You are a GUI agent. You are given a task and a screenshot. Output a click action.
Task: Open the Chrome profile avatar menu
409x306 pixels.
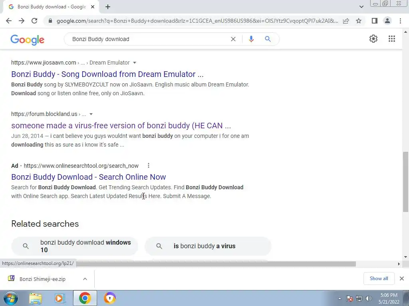387,21
